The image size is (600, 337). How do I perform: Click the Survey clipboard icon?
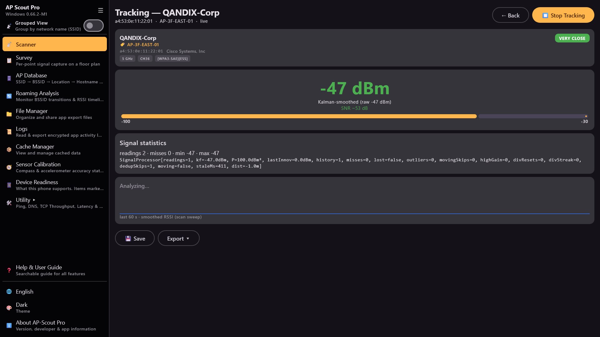(9, 61)
